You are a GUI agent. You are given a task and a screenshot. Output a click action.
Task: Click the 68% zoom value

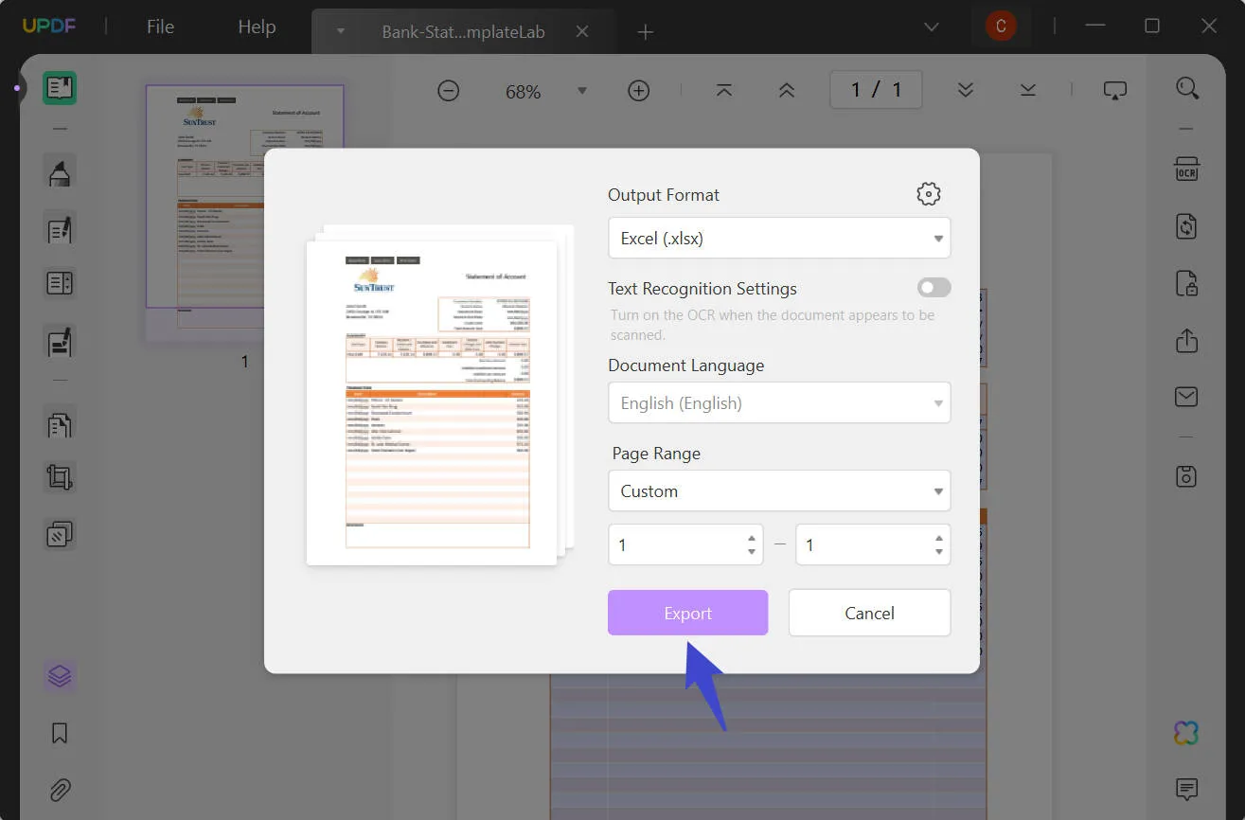pyautogui.click(x=524, y=92)
